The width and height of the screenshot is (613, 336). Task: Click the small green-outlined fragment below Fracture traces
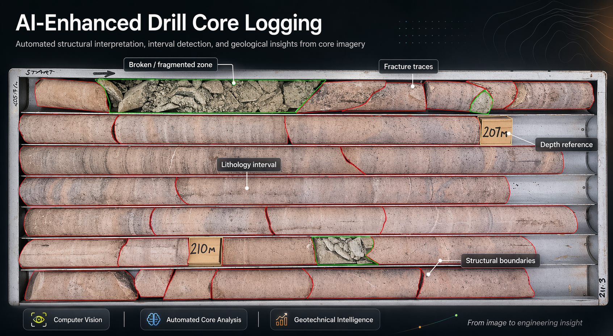tap(482, 102)
